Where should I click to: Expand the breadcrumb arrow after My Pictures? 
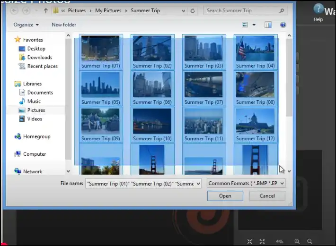126,11
